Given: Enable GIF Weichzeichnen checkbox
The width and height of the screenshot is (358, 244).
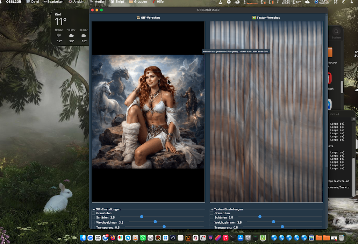Looking at the screenshot, I should [93, 222].
